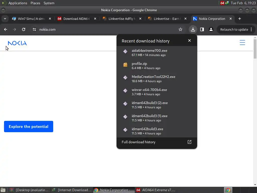Image resolution: width=257 pixels, height=193 pixels.
Task: Open full download history external link icon
Action: pos(189,142)
